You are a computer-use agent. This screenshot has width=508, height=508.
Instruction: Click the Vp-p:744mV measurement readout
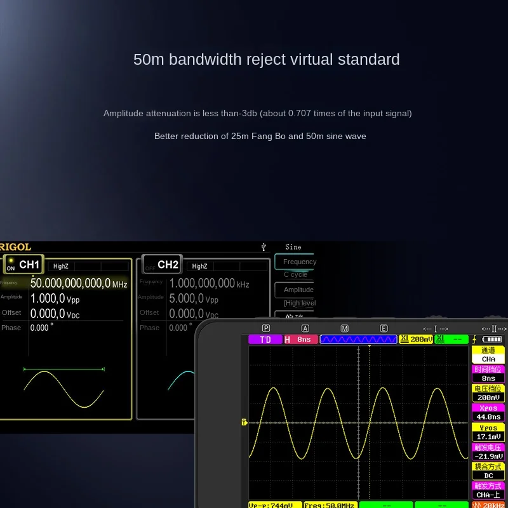pyautogui.click(x=275, y=505)
